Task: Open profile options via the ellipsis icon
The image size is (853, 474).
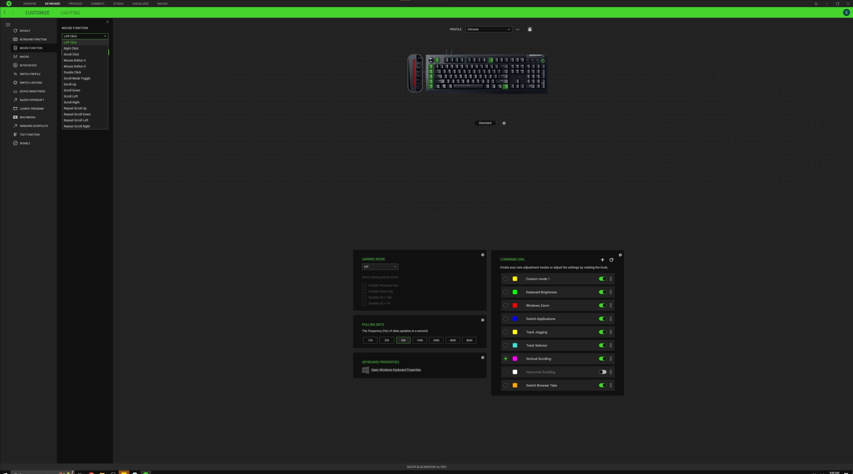Action: click(517, 29)
